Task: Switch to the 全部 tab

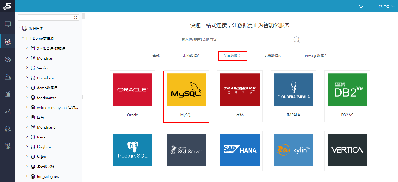Action: pyautogui.click(x=156, y=56)
